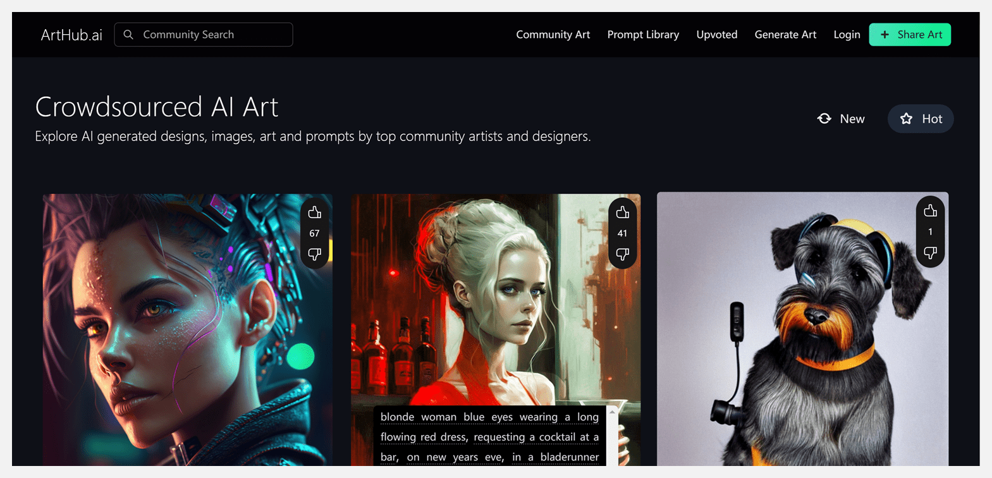Click the 41 vote count
Screen dimensions: 992x478
(x=622, y=233)
